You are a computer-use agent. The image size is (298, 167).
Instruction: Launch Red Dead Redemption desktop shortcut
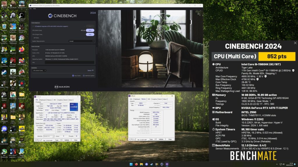tap(13, 62)
